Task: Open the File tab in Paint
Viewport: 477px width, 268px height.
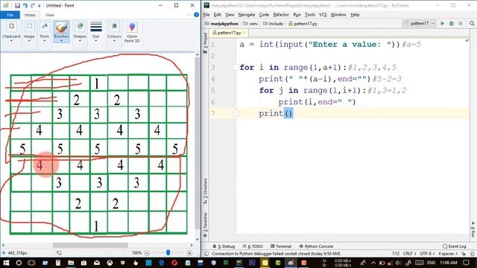Action: 10,15
